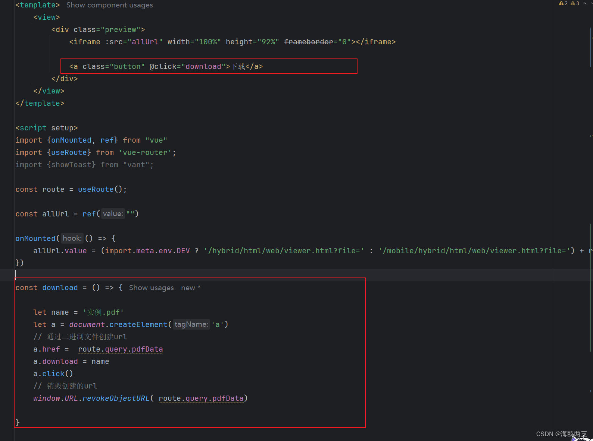Click ref in the vue import line

107,140
